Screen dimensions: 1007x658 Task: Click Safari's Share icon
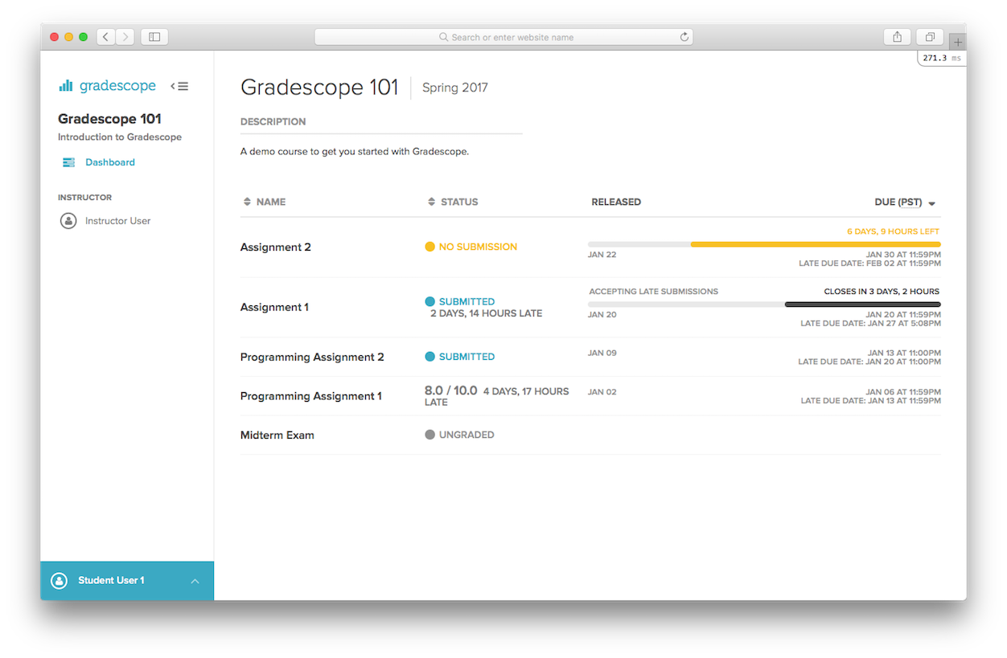tap(897, 37)
